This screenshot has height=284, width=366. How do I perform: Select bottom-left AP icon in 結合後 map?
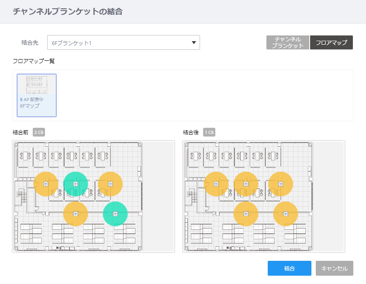245,214
